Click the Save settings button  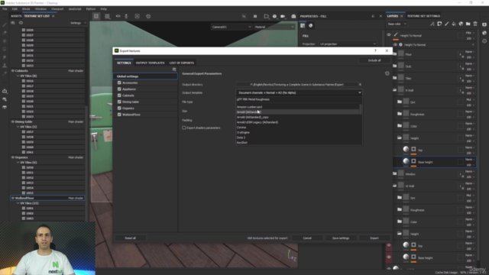tap(341, 238)
